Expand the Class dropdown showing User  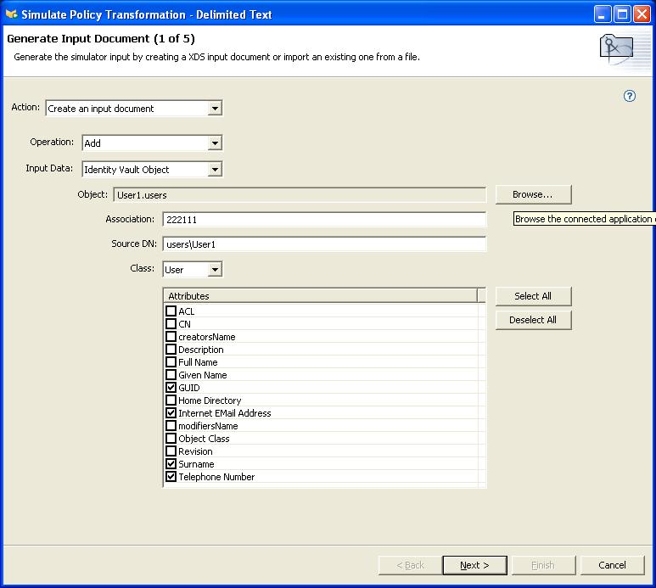coord(215,269)
